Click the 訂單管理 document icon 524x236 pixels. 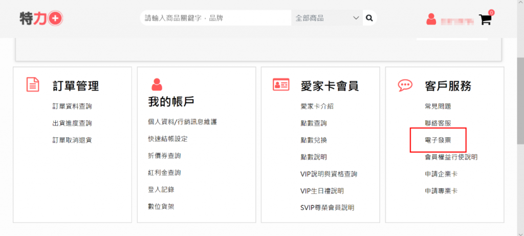click(33, 84)
